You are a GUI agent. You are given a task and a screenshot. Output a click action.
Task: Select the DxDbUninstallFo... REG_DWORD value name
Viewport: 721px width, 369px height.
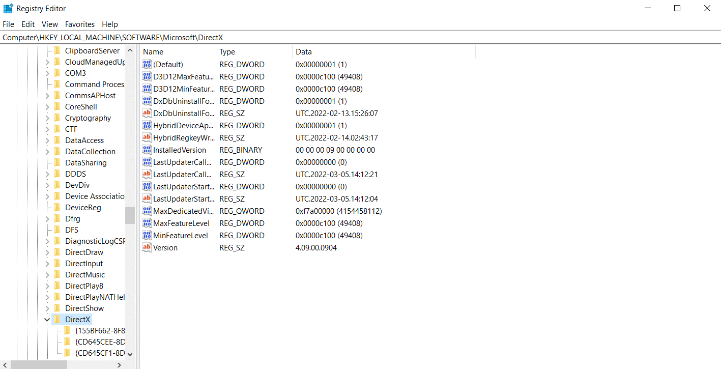coord(184,101)
